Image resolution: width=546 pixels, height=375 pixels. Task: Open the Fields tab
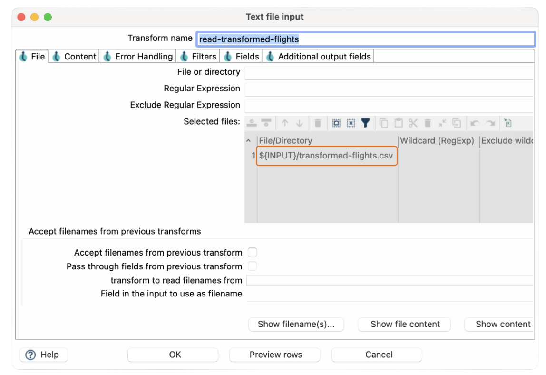pyautogui.click(x=242, y=57)
